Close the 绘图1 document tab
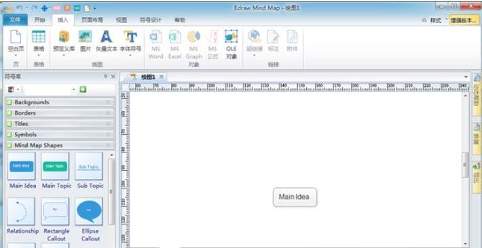Image resolution: width=482 pixels, height=248 pixels. tap(162, 77)
